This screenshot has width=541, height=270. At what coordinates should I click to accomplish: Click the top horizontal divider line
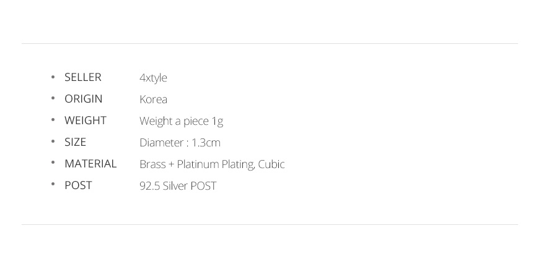coord(270,44)
